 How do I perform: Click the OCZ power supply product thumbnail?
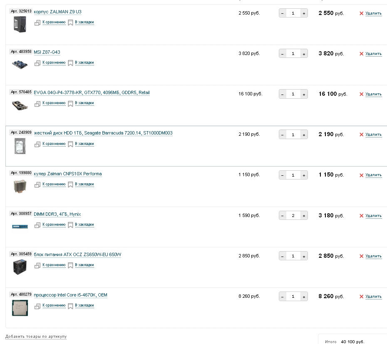click(19, 267)
